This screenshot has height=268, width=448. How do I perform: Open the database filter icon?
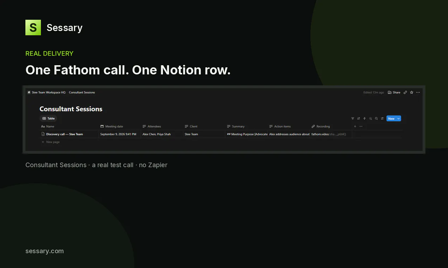pos(353,118)
